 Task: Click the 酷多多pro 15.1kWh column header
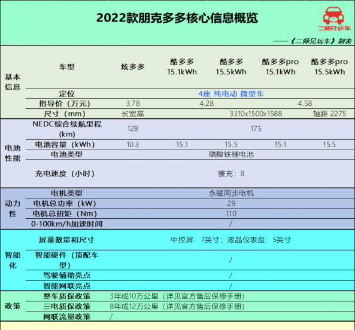point(280,67)
